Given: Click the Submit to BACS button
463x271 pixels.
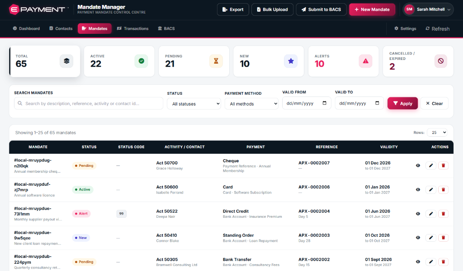Looking at the screenshot, I should pos(321,9).
